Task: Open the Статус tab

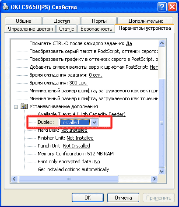Action: click(67, 29)
